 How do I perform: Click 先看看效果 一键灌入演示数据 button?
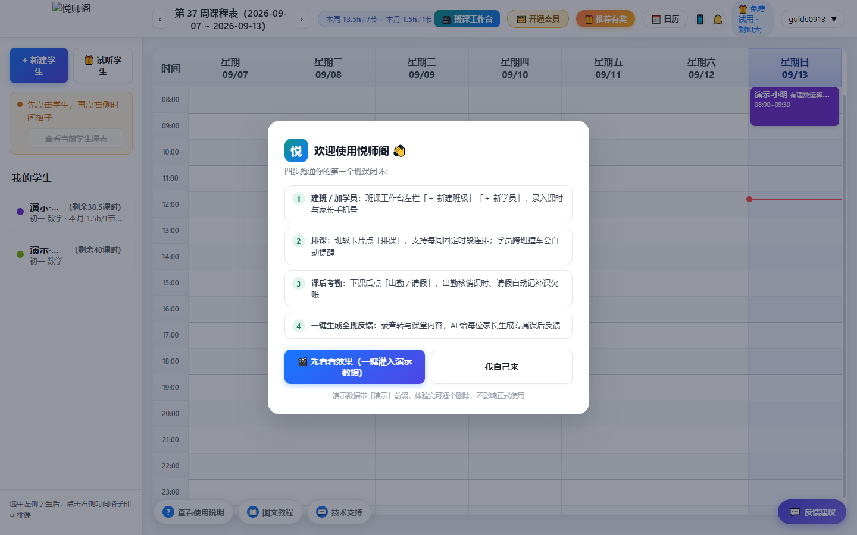(355, 367)
